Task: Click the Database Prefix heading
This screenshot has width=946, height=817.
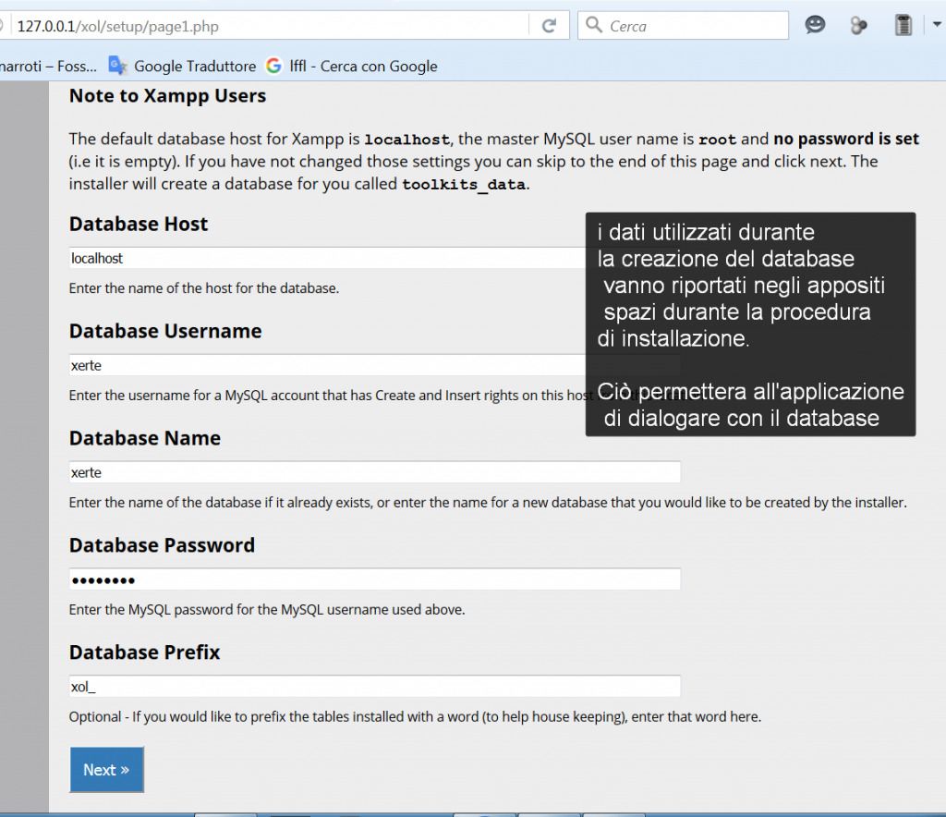Action: pyautogui.click(x=144, y=652)
